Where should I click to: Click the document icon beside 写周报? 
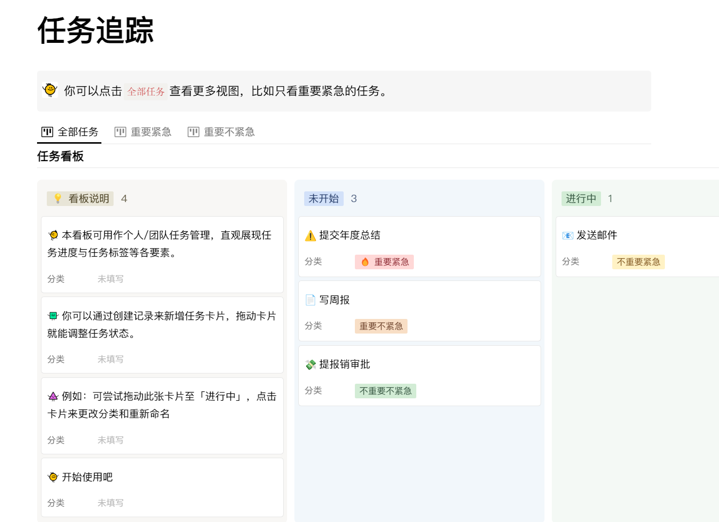(x=311, y=300)
